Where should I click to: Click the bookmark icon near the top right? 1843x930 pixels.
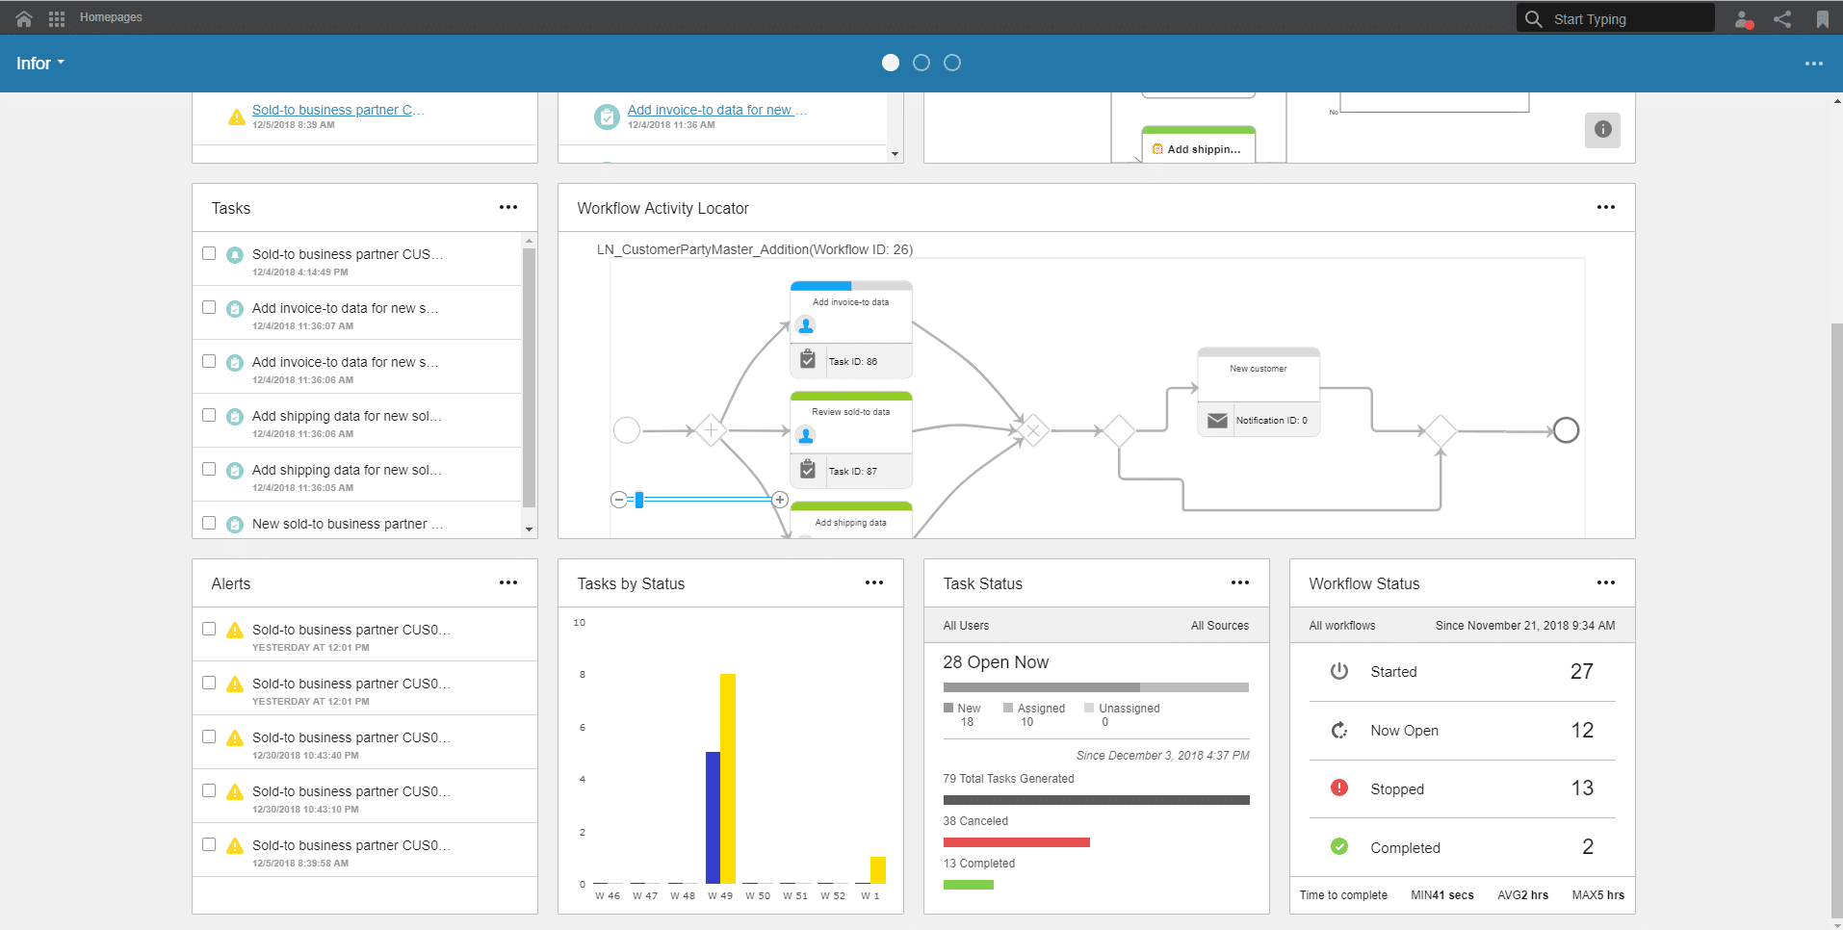[x=1822, y=18]
